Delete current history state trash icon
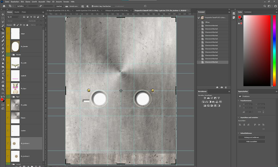This screenshot has width=278, height=167. pyautogui.click(x=226, y=87)
